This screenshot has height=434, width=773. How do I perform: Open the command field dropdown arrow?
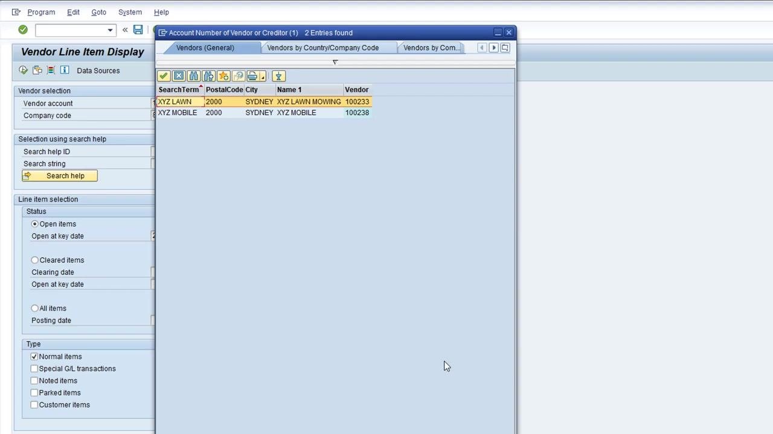pos(110,30)
